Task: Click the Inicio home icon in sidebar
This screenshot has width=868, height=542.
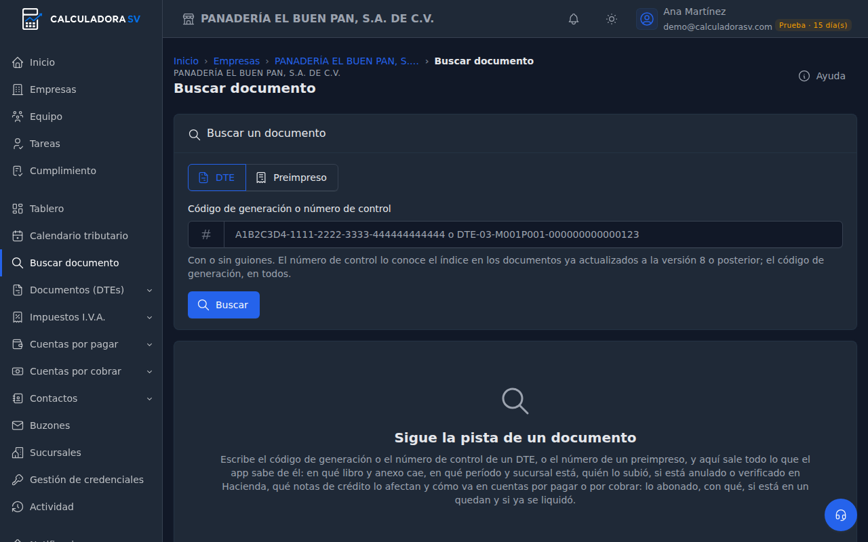Action: click(x=18, y=62)
